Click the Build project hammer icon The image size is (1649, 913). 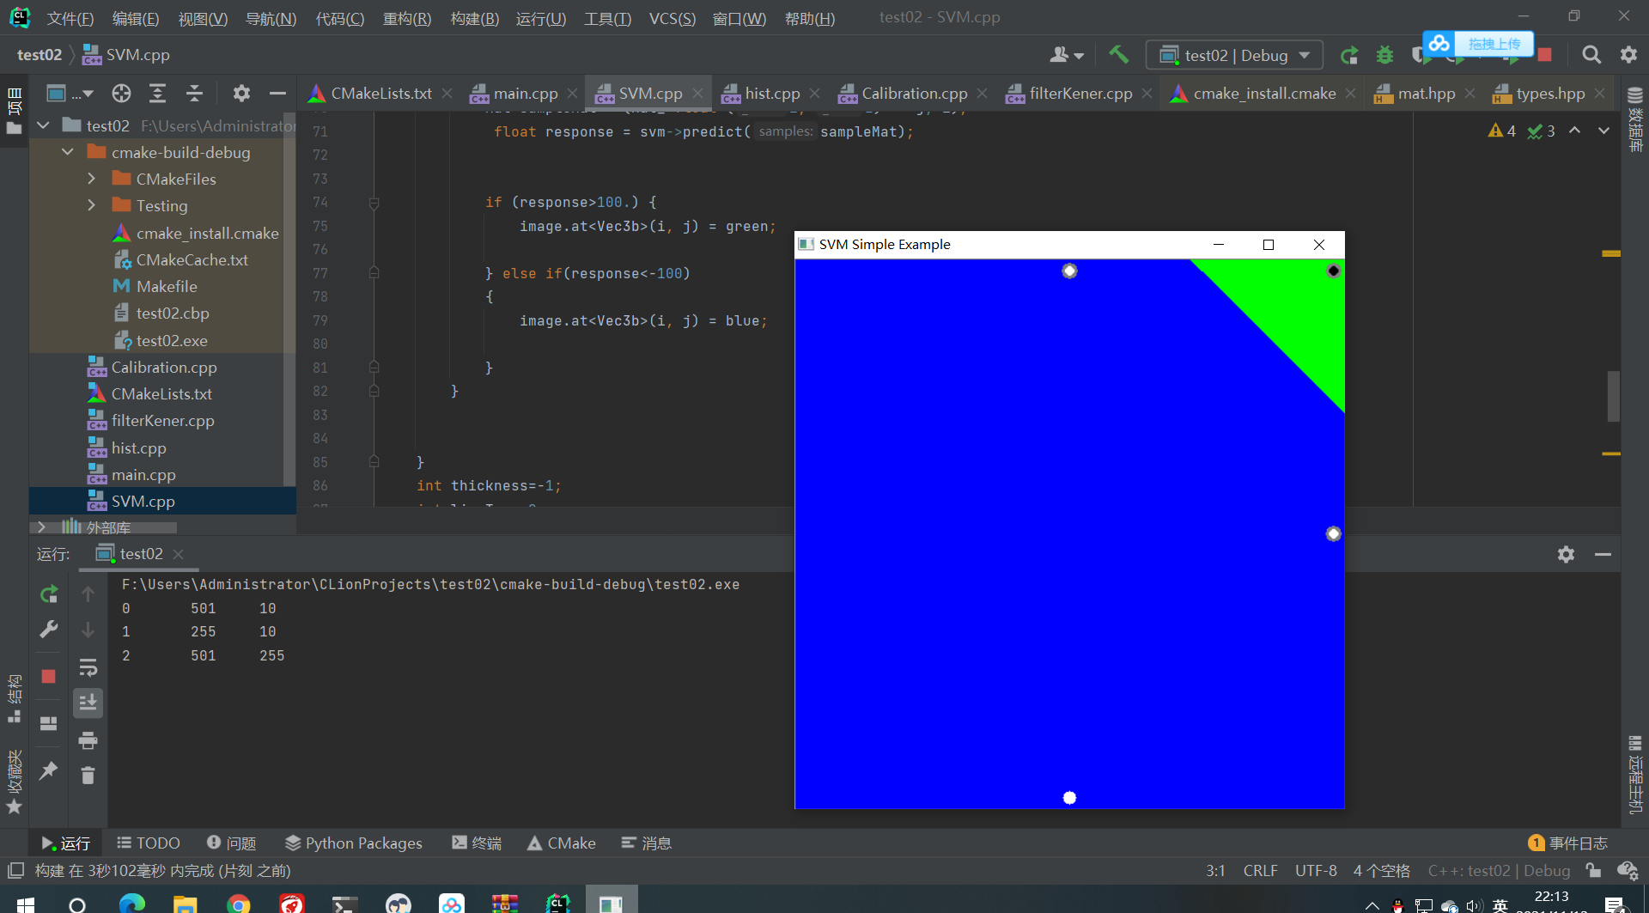(x=1118, y=53)
